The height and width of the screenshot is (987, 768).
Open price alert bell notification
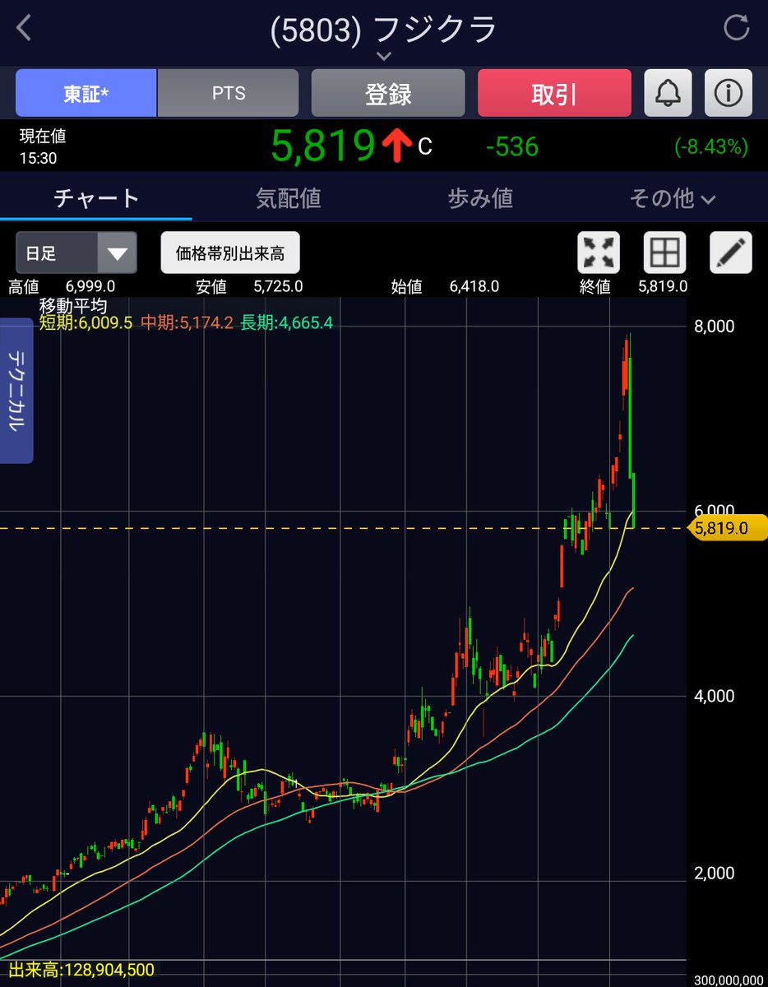[x=668, y=93]
